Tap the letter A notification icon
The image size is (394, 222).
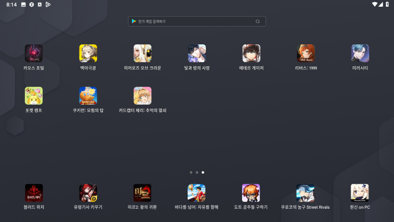click(40, 5)
